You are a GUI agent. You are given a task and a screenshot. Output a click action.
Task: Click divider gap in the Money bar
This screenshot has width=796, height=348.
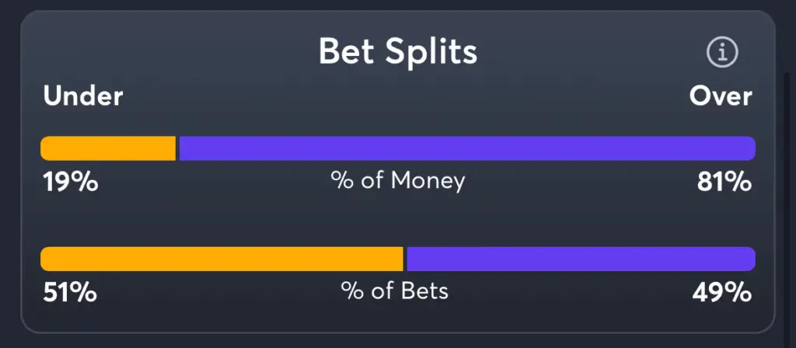[178, 148]
